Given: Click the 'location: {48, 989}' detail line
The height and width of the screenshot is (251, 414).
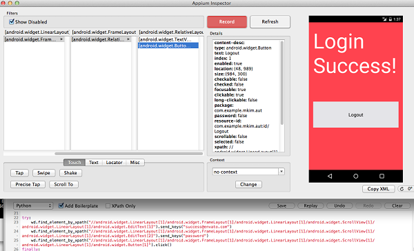Looking at the screenshot, I should pyautogui.click(x=234, y=69).
